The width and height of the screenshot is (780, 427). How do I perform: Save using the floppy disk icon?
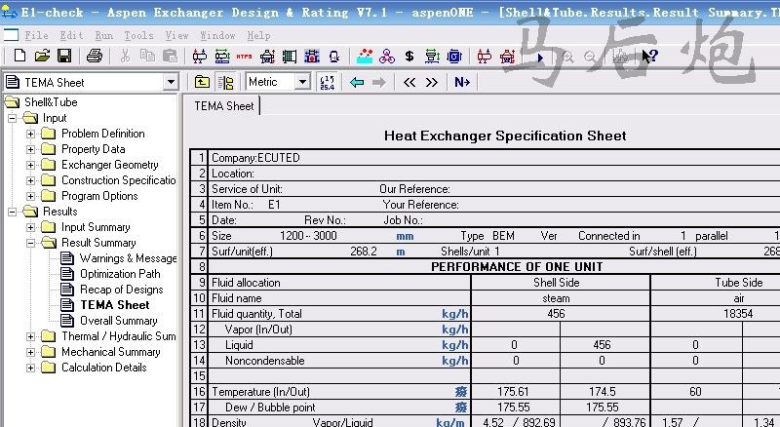coord(63,57)
